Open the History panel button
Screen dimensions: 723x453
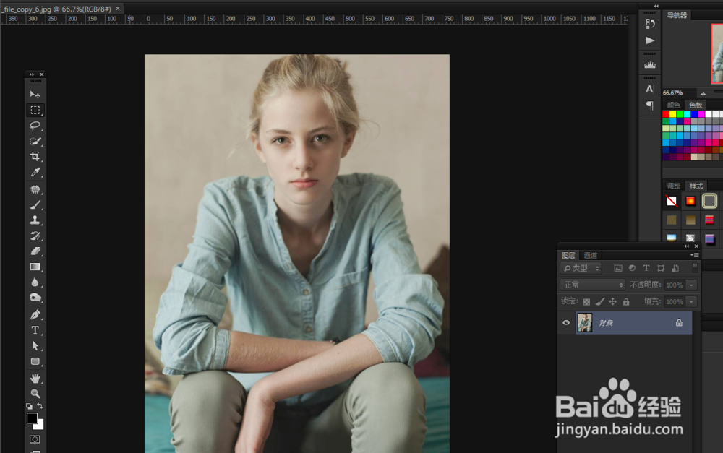coord(650,24)
